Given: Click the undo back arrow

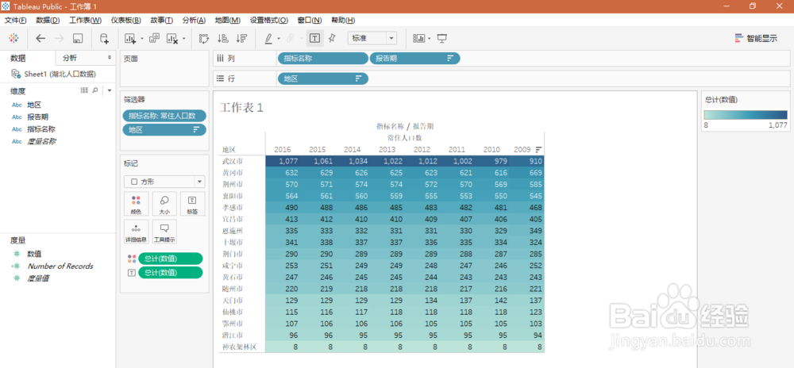Looking at the screenshot, I should coord(40,38).
